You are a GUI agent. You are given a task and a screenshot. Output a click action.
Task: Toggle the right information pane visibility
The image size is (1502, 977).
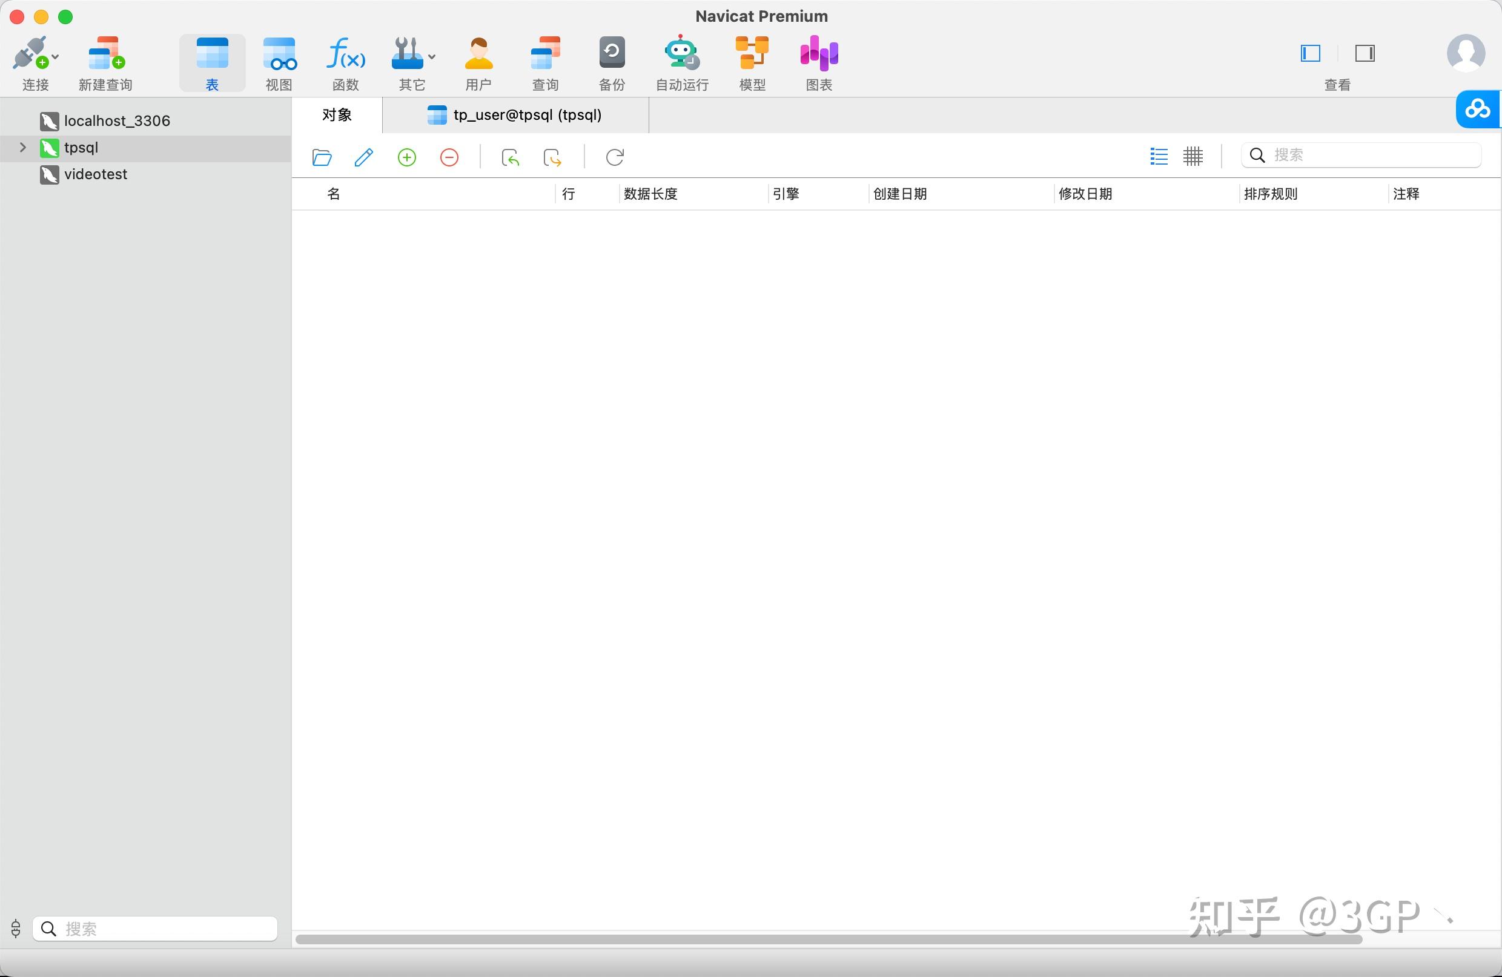(1365, 54)
